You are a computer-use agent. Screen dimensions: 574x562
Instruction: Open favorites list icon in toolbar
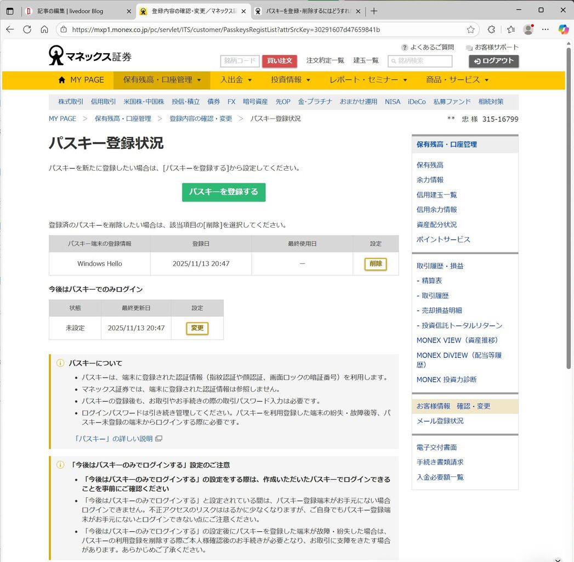(x=511, y=30)
